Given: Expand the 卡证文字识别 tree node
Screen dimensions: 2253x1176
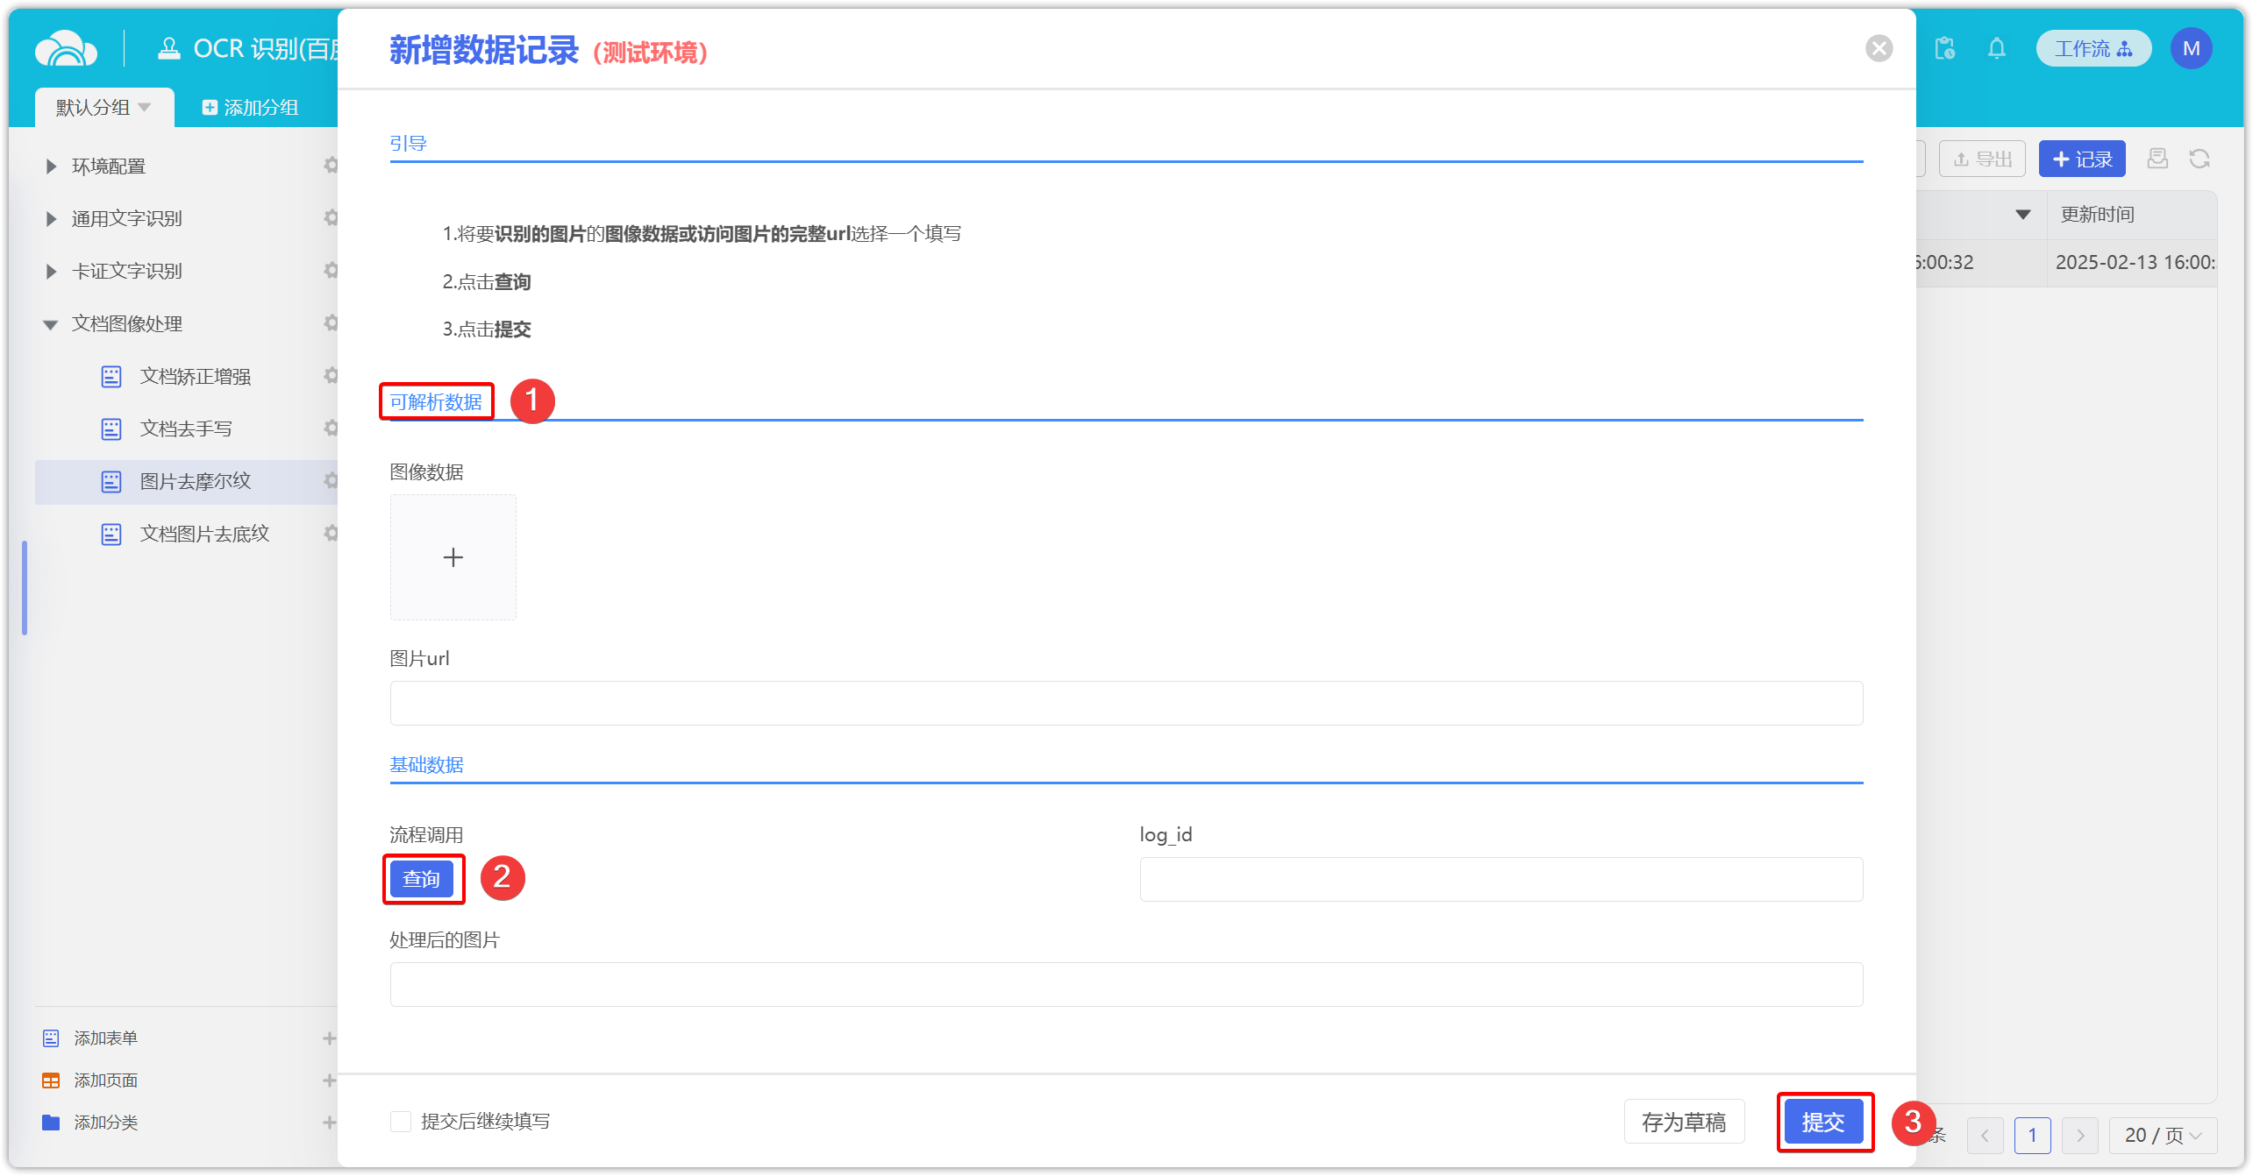Looking at the screenshot, I should pos(51,272).
